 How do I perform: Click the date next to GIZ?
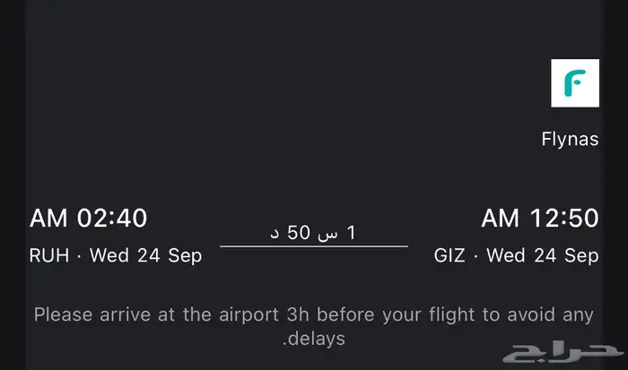click(543, 256)
